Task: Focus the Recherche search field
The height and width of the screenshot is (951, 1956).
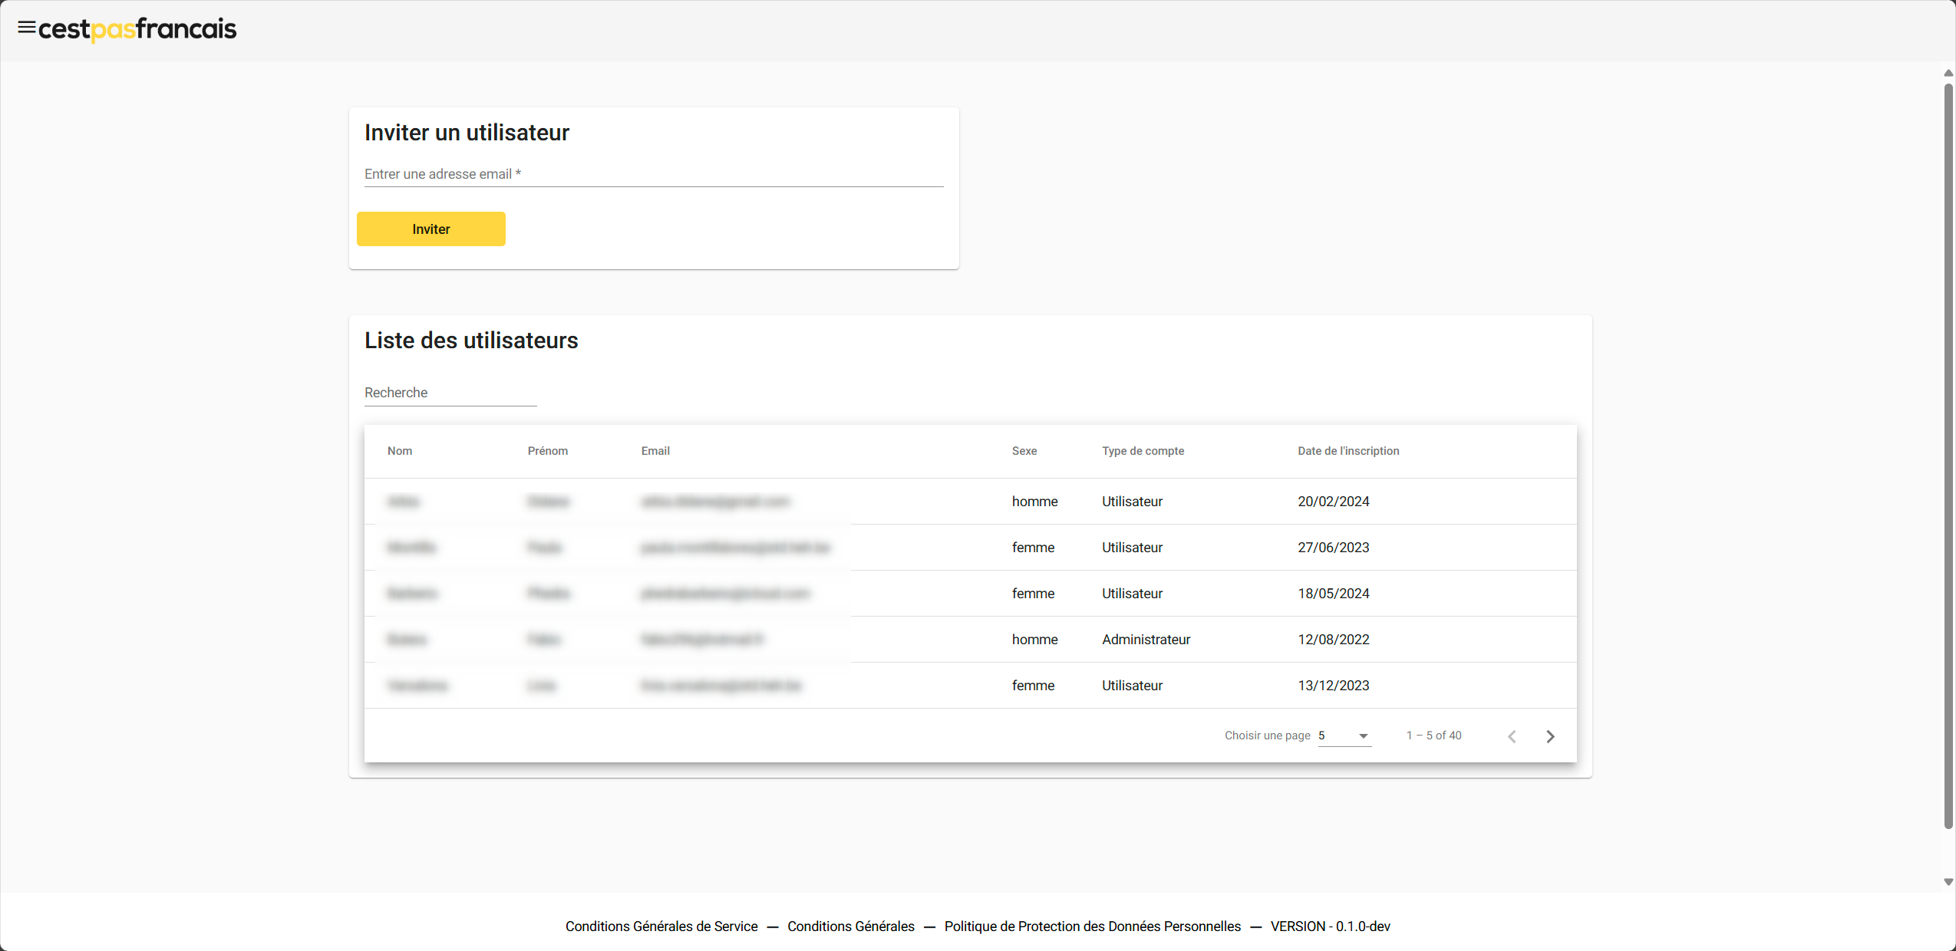Action: (450, 393)
